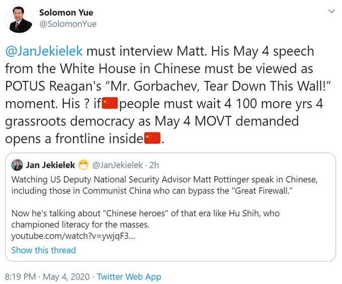The width and height of the screenshot is (342, 284).
Task: Open the Twitter Web App source link
Action: point(129,276)
